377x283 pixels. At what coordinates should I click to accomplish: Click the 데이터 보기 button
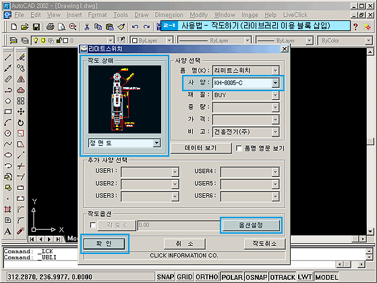pyautogui.click(x=201, y=148)
